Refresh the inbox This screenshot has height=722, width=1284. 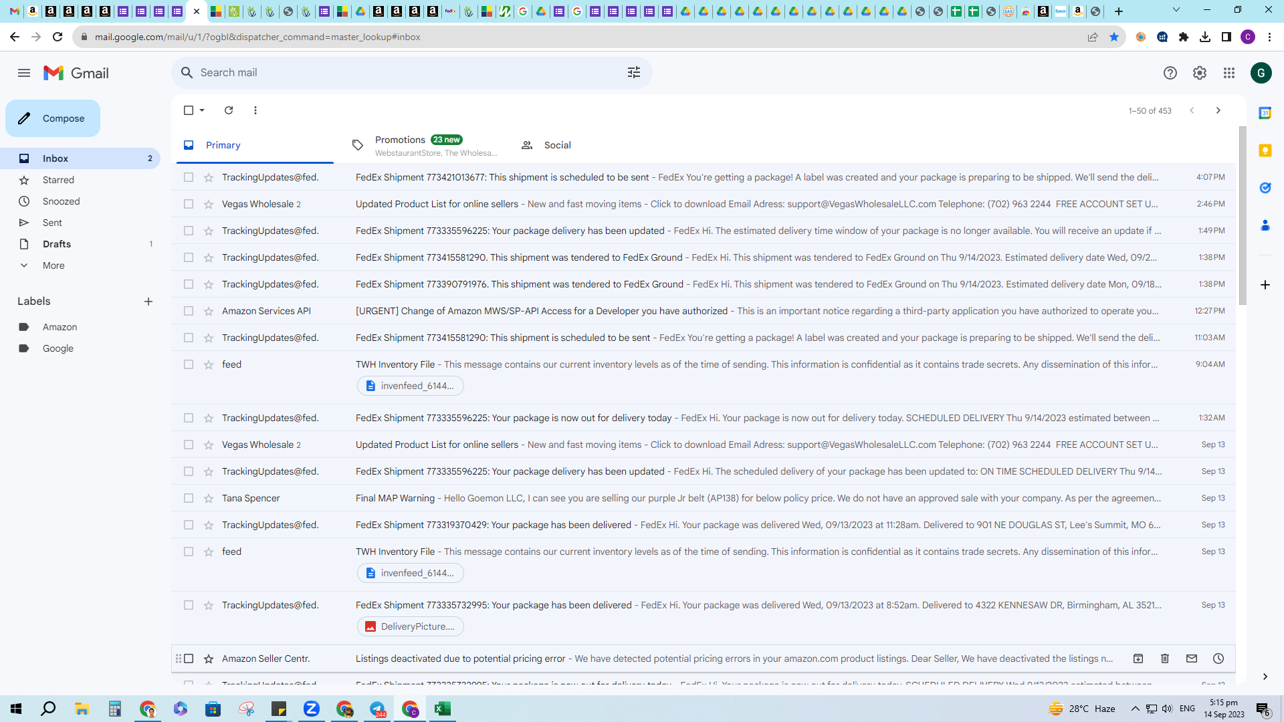coord(229,110)
